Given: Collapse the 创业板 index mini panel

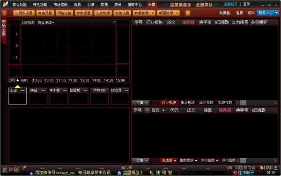Looking at the screenshot, I should [85, 91].
